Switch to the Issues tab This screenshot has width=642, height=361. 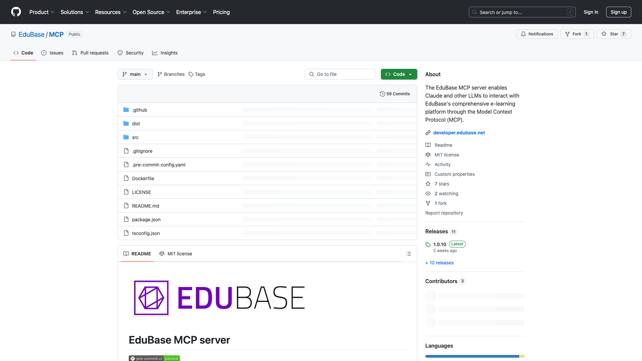coord(52,53)
